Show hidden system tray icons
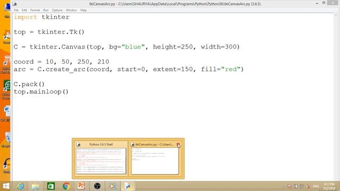The width and height of the screenshot is (340, 191). 284,186
